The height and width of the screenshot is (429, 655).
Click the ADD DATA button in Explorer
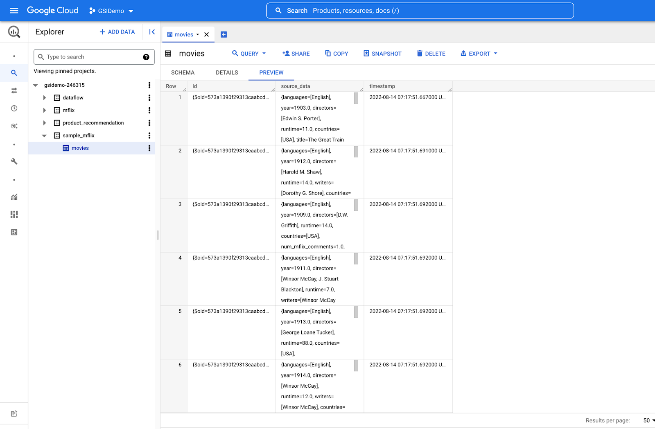(x=117, y=32)
